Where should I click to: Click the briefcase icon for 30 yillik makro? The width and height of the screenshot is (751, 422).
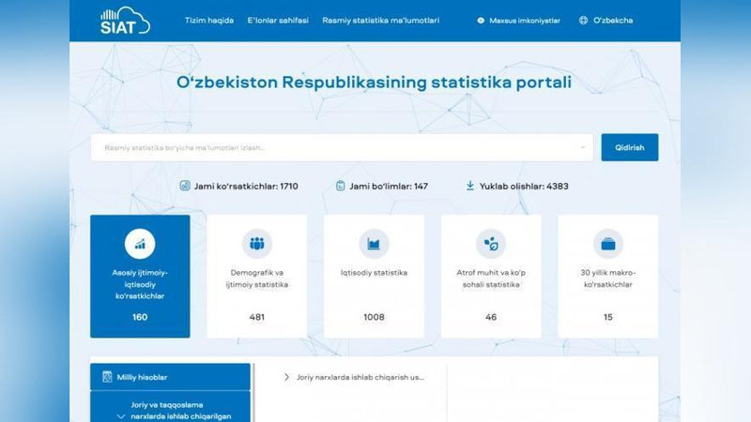click(607, 244)
